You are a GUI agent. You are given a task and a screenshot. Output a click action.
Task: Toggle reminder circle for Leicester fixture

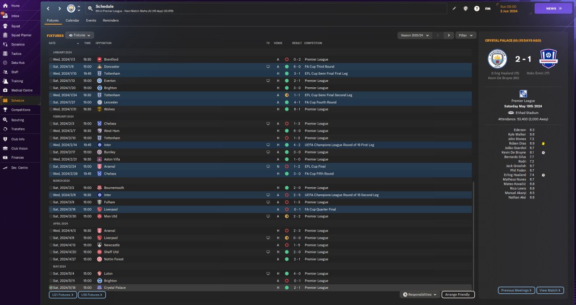click(51, 102)
